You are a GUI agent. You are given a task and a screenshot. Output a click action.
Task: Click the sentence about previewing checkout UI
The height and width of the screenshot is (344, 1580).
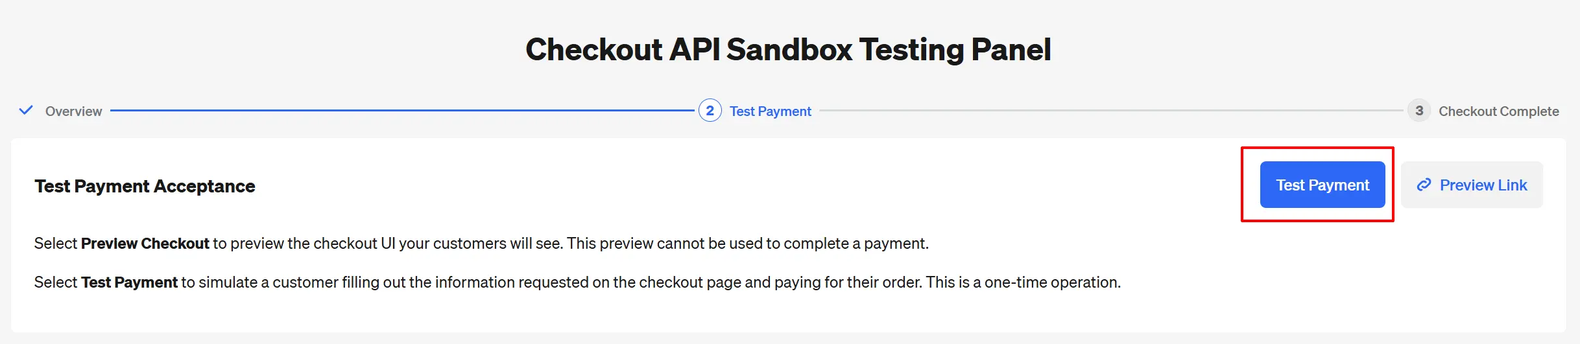(299, 244)
